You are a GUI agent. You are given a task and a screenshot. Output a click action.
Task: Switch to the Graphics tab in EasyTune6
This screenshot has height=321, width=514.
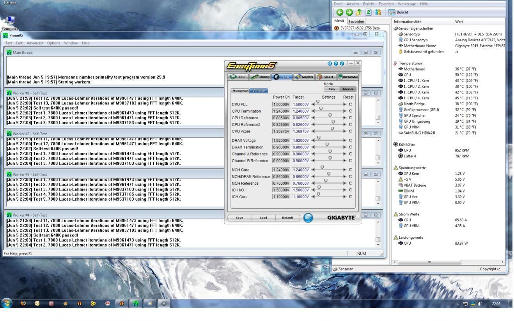point(304,77)
